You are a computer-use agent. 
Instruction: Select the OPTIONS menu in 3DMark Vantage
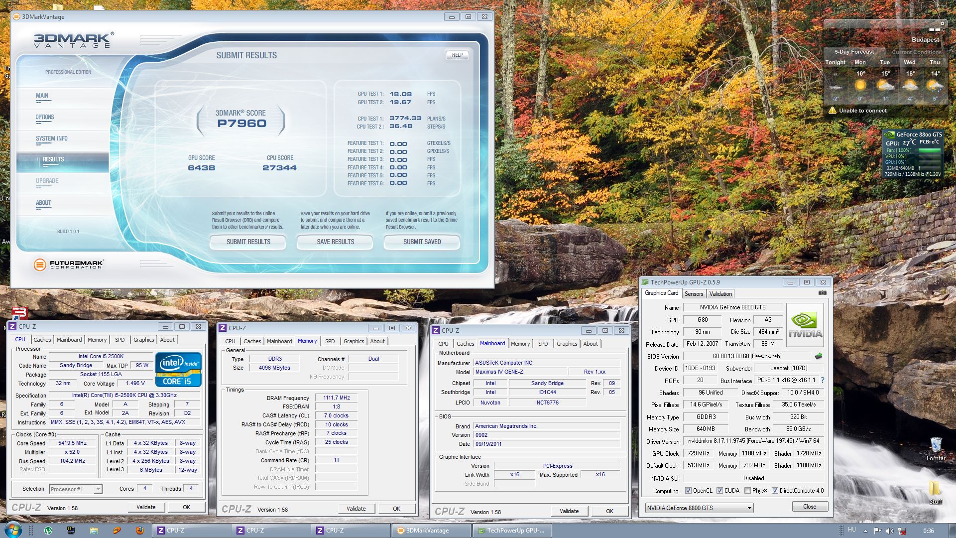point(45,118)
